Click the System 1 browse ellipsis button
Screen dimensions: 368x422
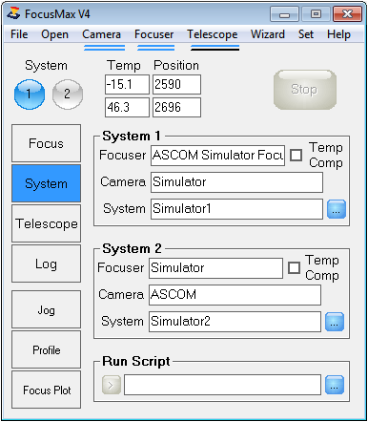(337, 209)
